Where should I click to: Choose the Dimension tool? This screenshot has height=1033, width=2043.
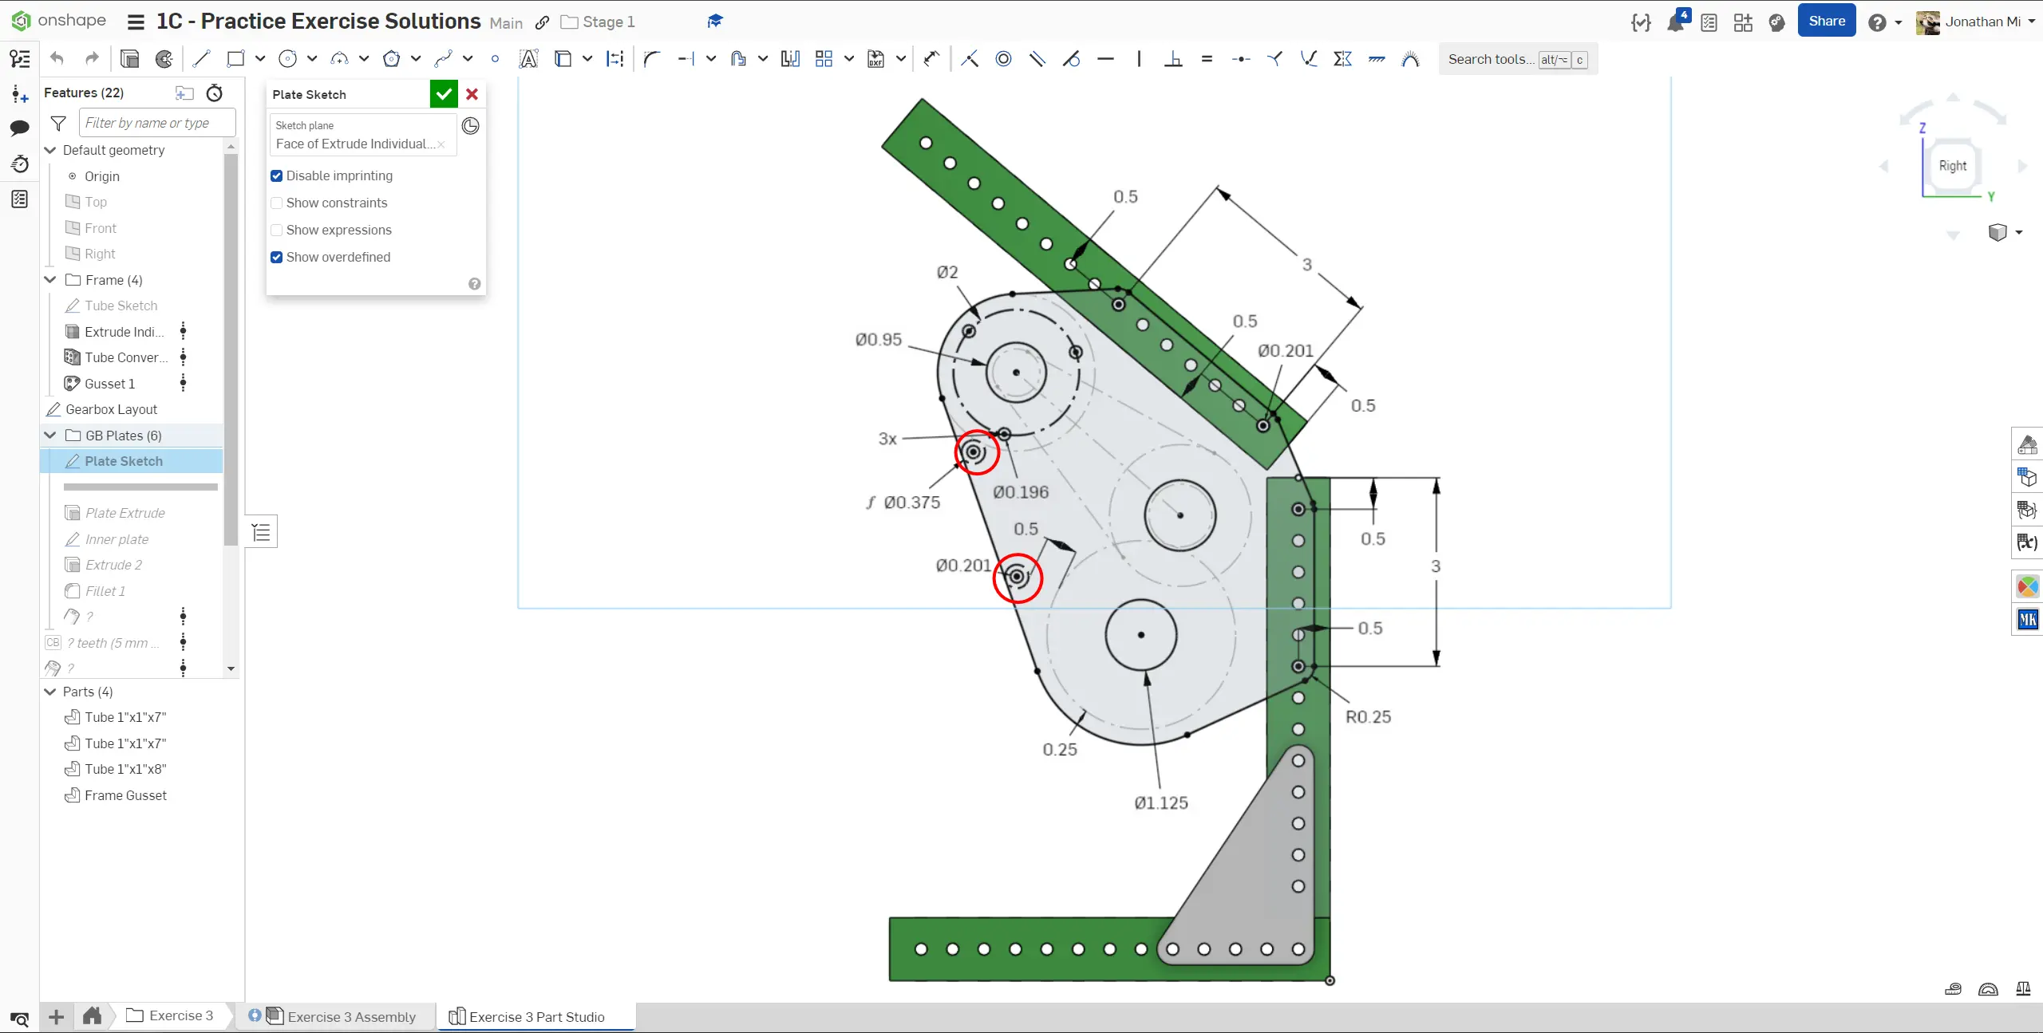[x=931, y=58]
